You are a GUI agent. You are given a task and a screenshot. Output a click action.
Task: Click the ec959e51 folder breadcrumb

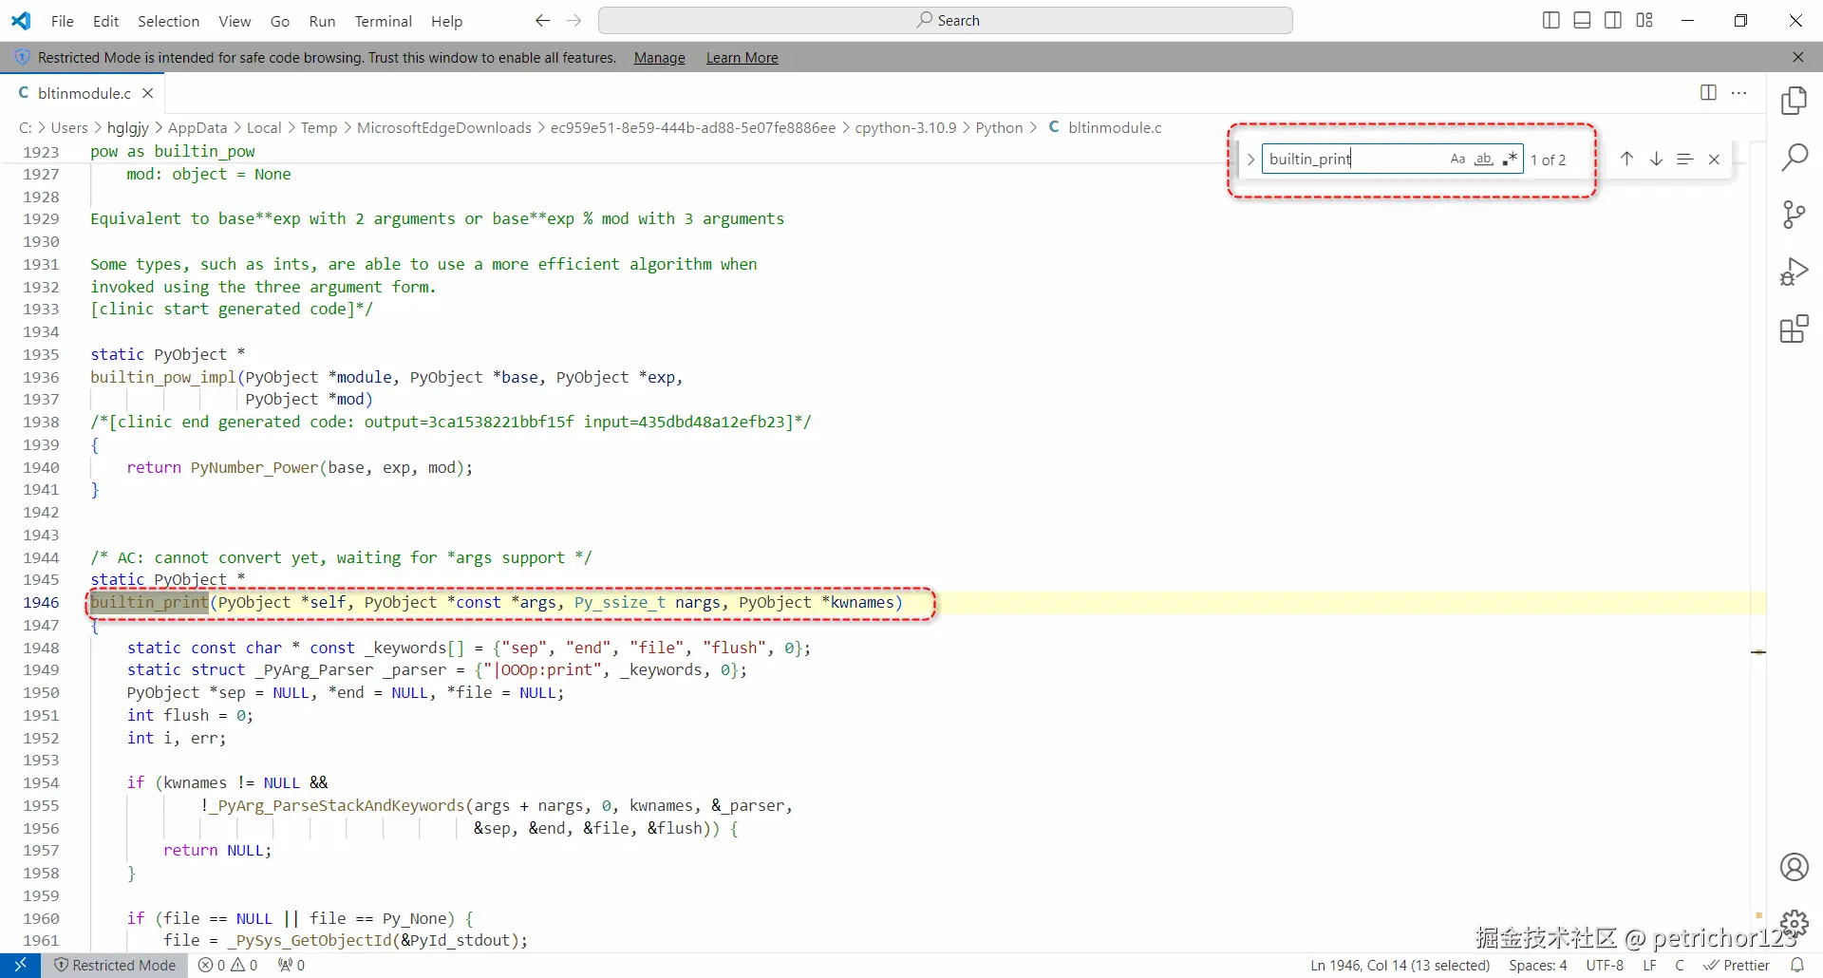(x=693, y=127)
